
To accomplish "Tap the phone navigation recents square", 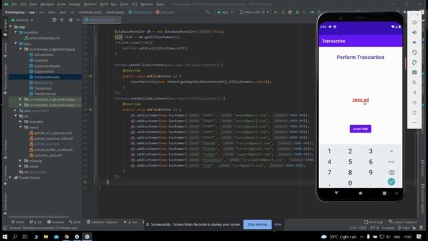I will [385, 193].
